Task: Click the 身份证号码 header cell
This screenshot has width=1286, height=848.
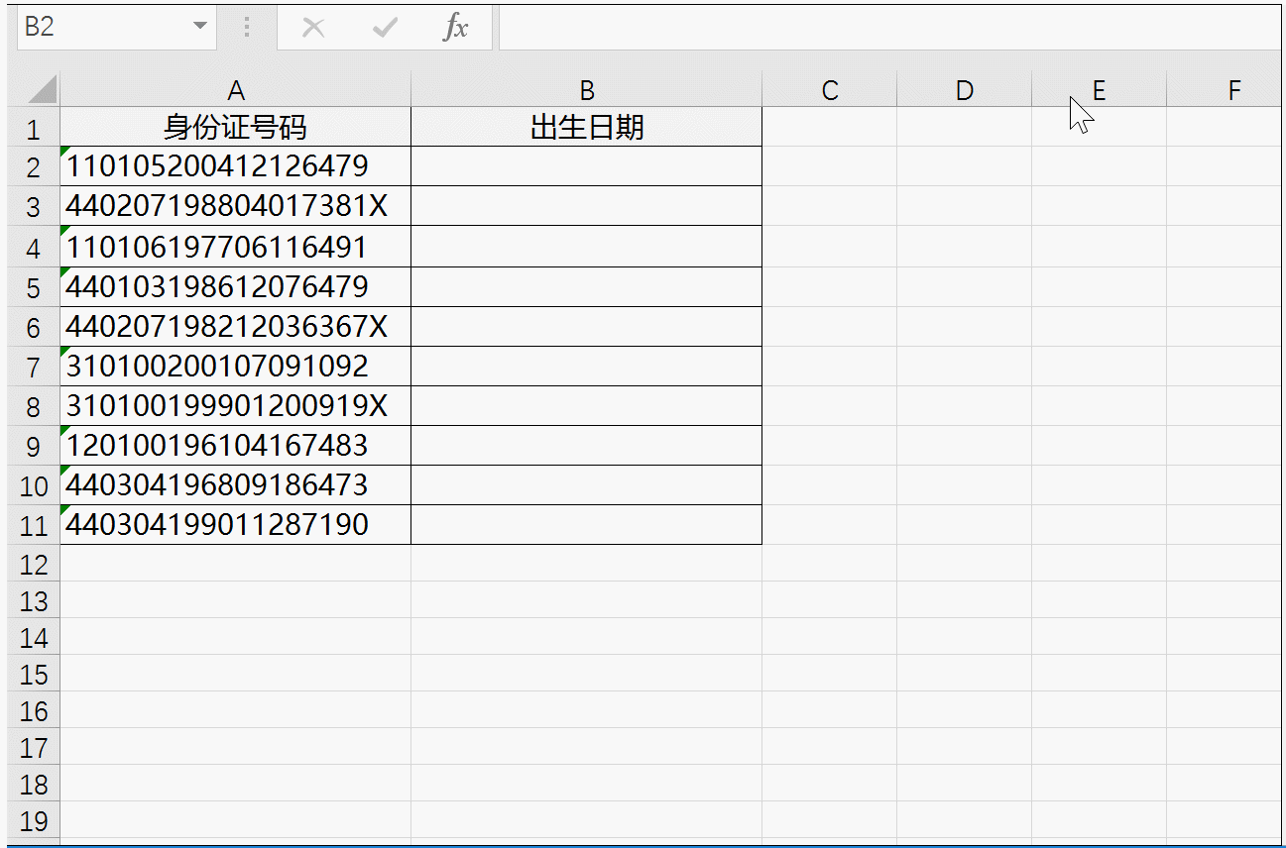Action: pos(235,128)
